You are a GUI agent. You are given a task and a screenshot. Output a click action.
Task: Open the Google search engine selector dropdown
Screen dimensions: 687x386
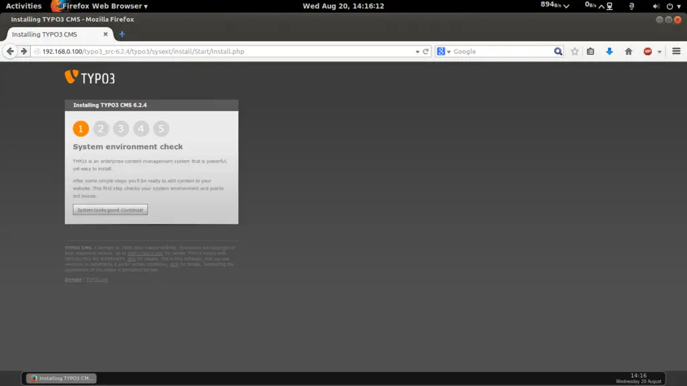click(443, 51)
